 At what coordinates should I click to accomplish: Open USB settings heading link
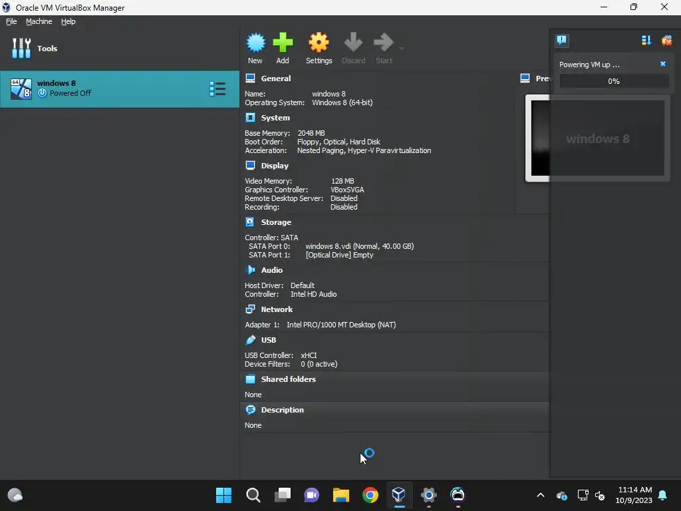(269, 340)
